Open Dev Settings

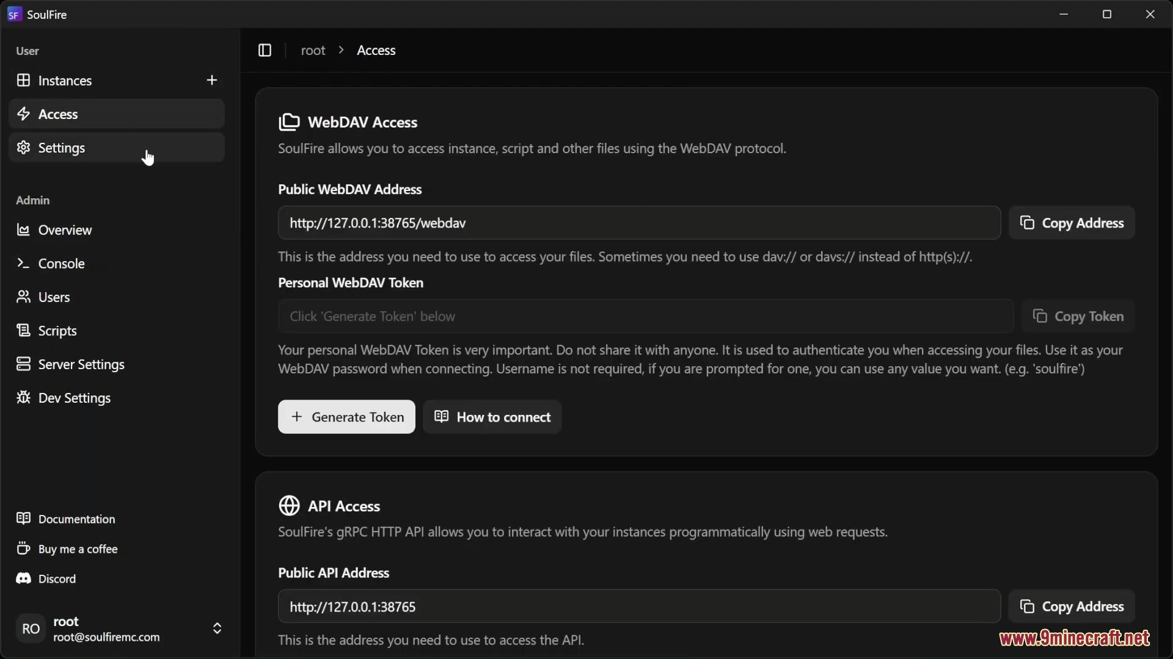[x=117, y=398]
